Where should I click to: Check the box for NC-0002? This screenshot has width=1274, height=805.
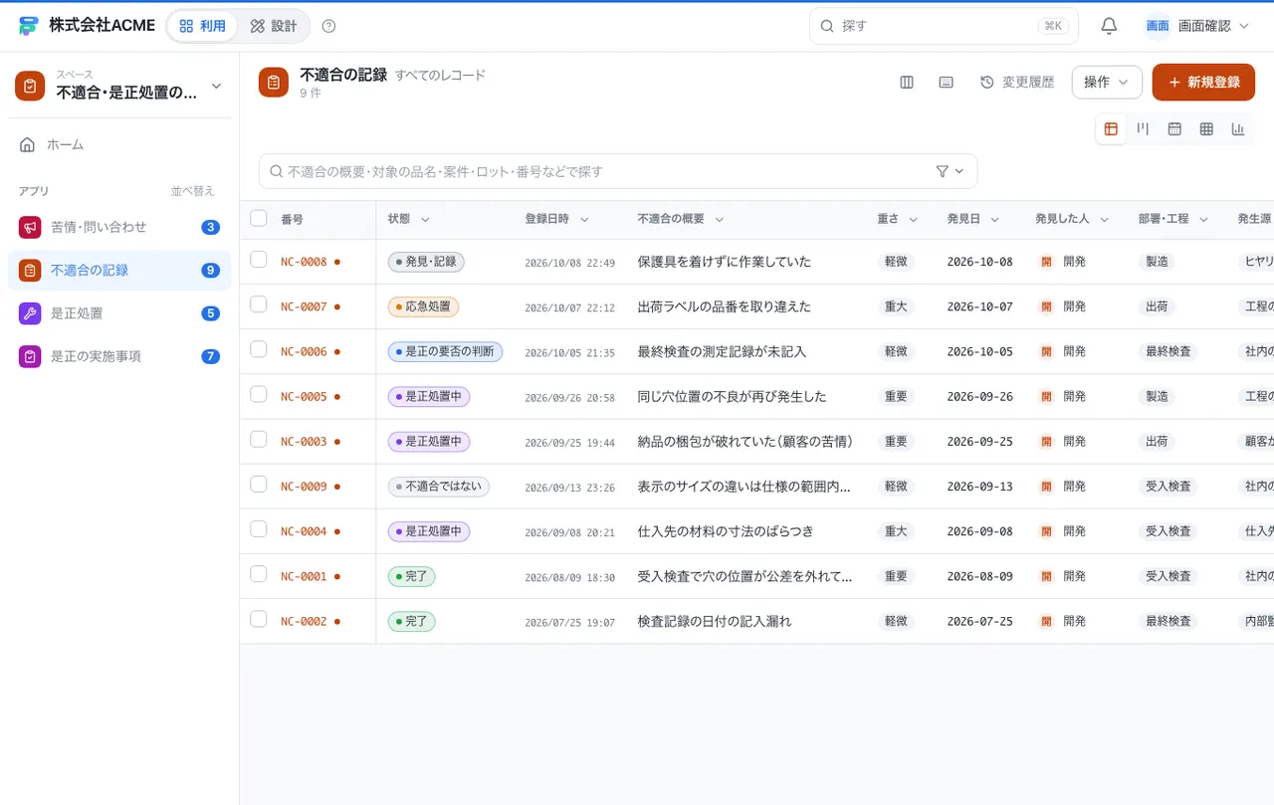pyautogui.click(x=259, y=619)
